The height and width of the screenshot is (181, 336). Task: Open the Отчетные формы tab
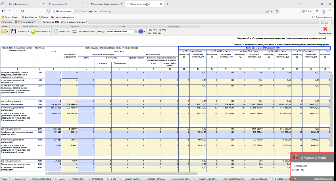pyautogui.click(x=26, y=22)
